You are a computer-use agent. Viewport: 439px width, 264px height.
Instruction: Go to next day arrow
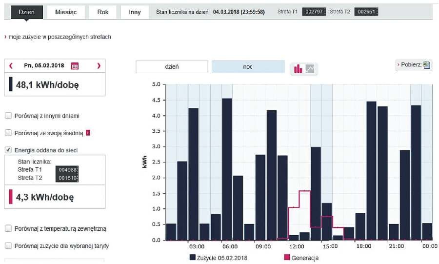pyautogui.click(x=99, y=66)
